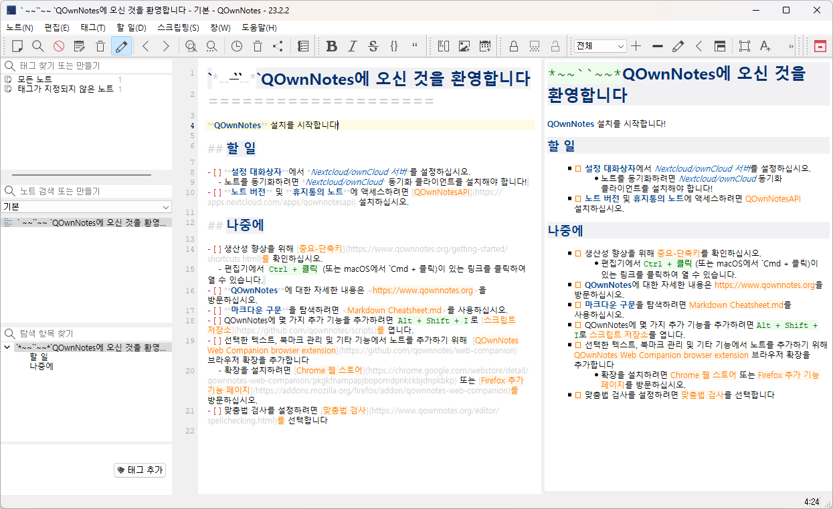
Task: Create a new note with toolbar icon
Action: [17, 46]
